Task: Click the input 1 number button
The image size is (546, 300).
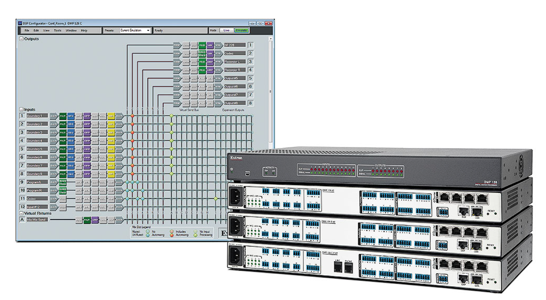Action: click(x=22, y=116)
